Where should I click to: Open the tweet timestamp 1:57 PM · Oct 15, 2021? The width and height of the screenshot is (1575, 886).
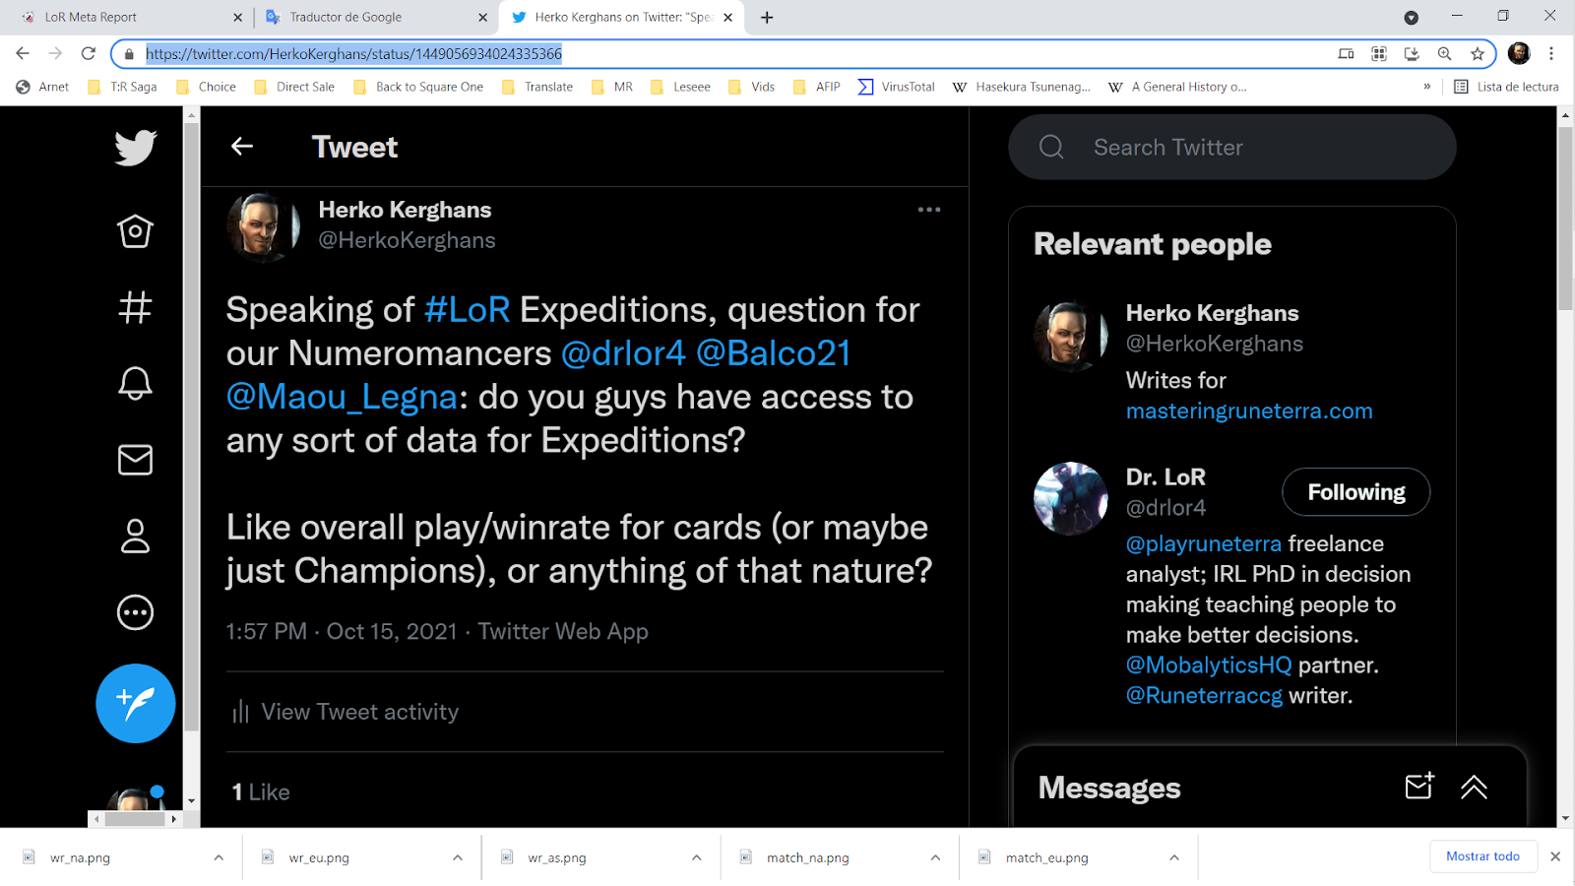[x=343, y=631]
